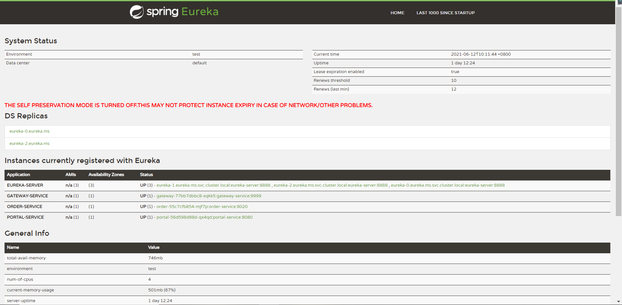The image size is (622, 305).
Task: Select the 746mb memory value
Action: (155, 258)
